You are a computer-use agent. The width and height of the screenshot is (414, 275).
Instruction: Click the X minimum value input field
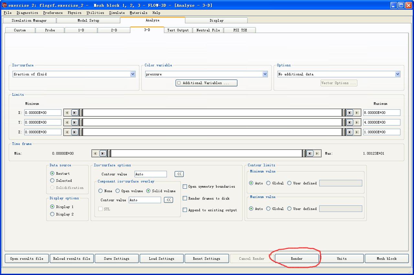click(x=43, y=113)
